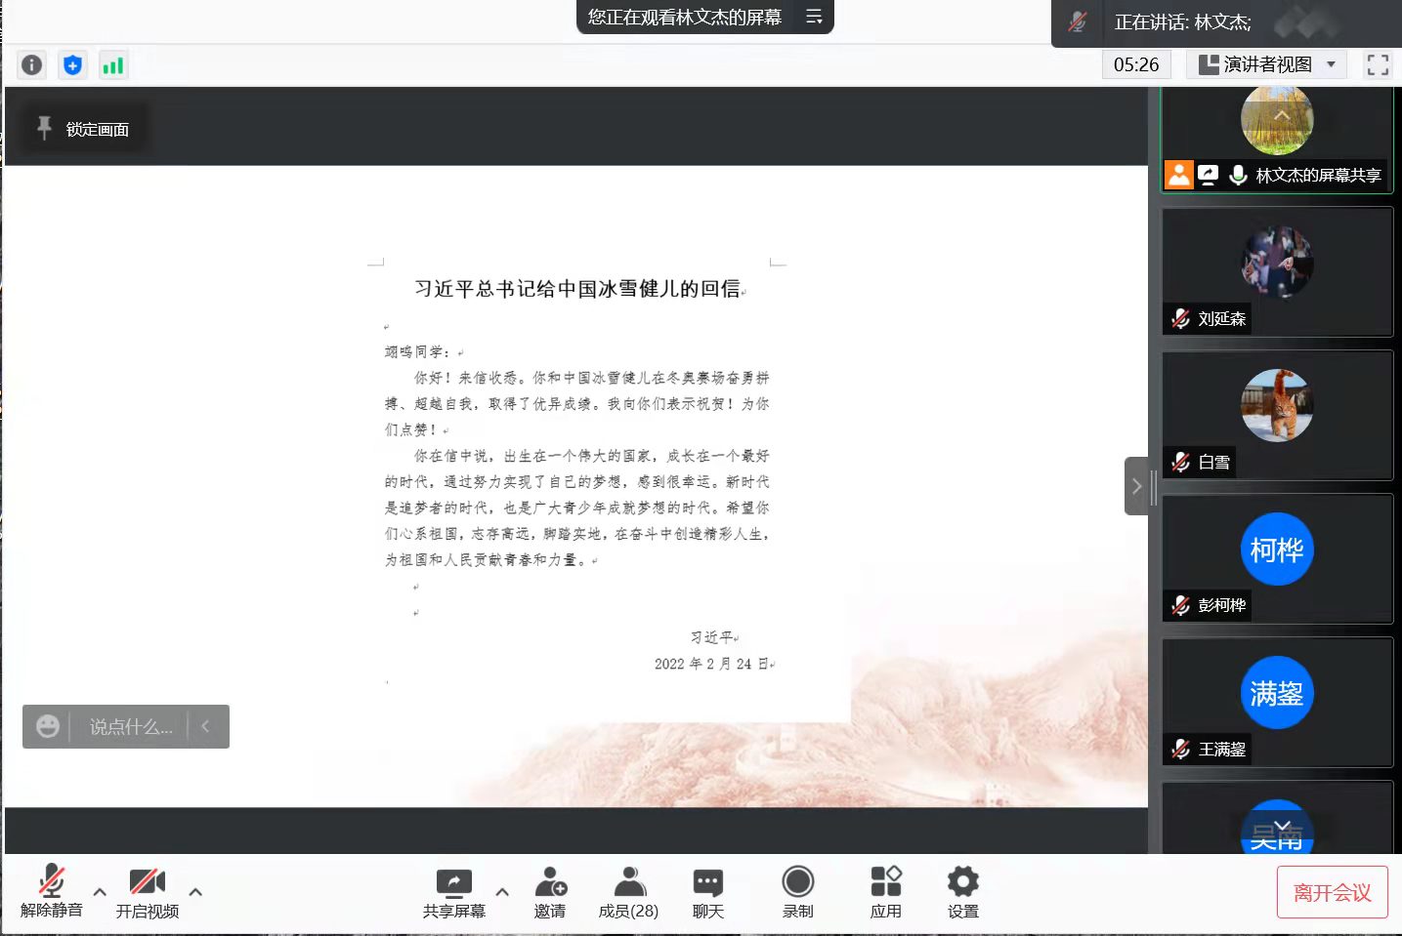The image size is (1402, 936).
Task: Open the 邀请 invite icon
Action: [x=550, y=892]
